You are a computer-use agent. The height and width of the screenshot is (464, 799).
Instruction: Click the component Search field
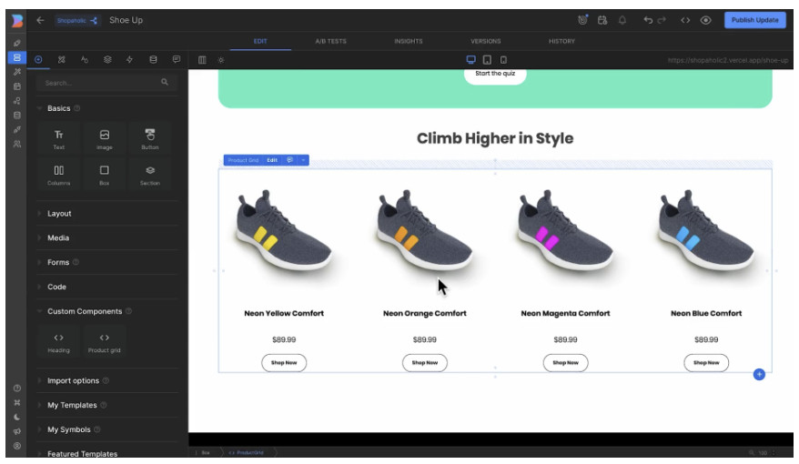(100, 83)
